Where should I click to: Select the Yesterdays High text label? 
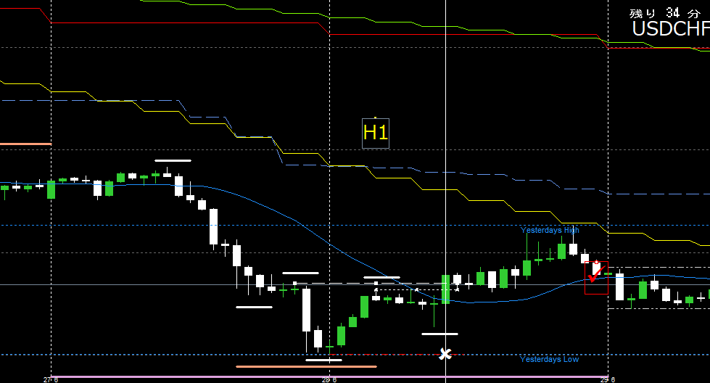550,230
